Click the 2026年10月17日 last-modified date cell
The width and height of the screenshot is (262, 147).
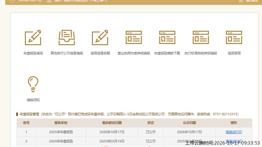point(112,132)
